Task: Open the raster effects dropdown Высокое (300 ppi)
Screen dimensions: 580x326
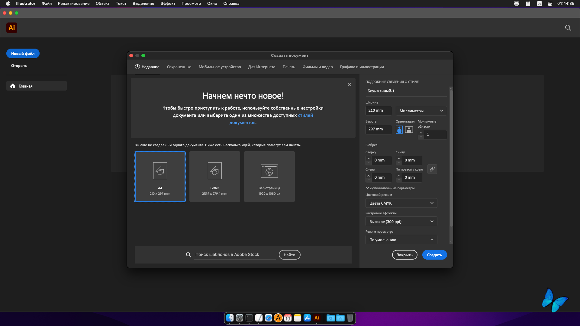Action: point(401,222)
